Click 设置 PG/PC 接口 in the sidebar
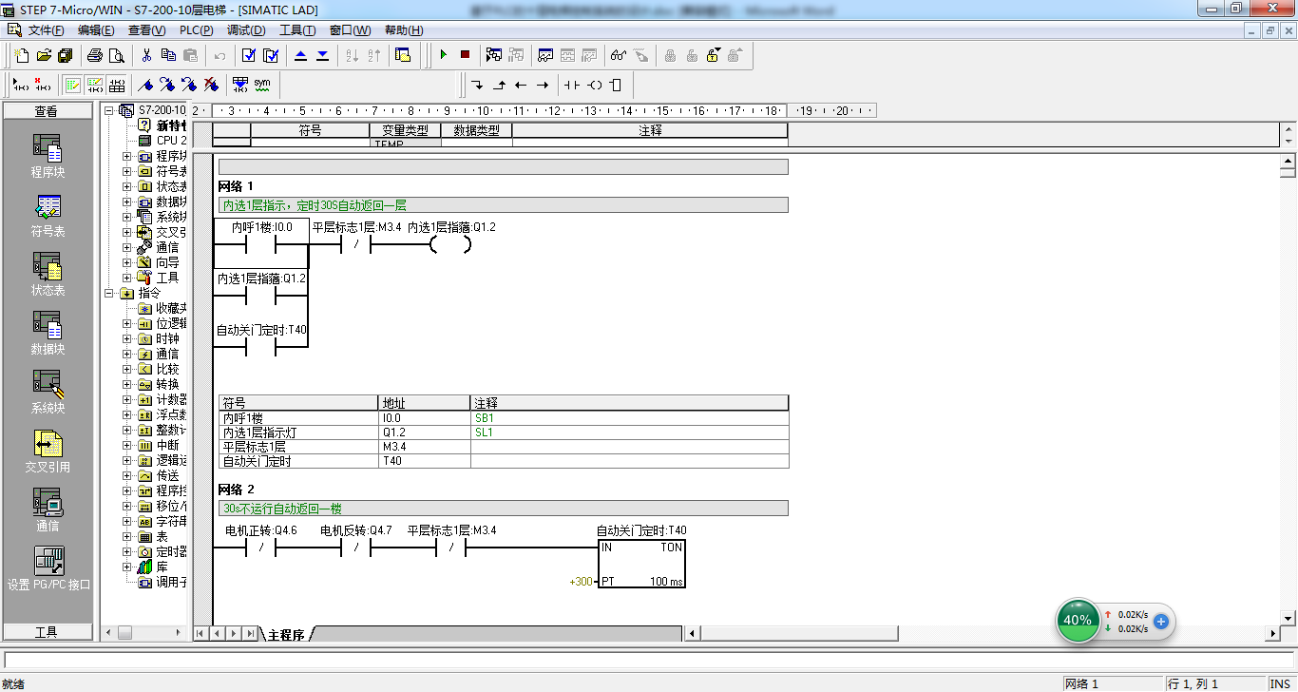The width and height of the screenshot is (1298, 692). tap(48, 569)
